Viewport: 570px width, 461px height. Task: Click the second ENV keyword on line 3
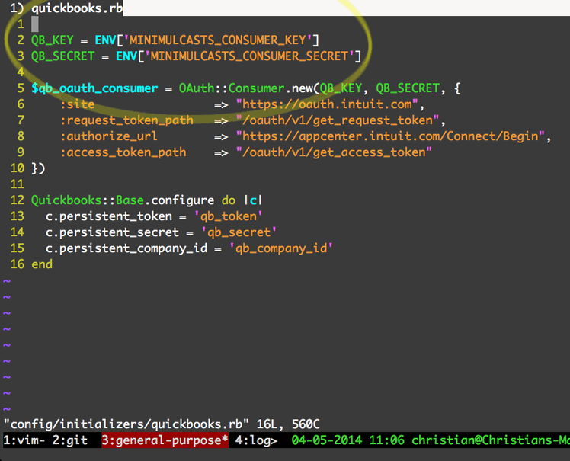pos(126,56)
